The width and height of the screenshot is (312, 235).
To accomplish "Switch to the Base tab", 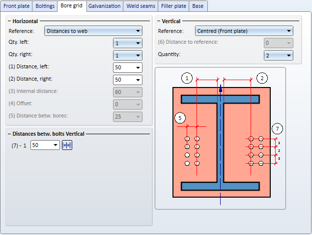I will click(x=199, y=6).
